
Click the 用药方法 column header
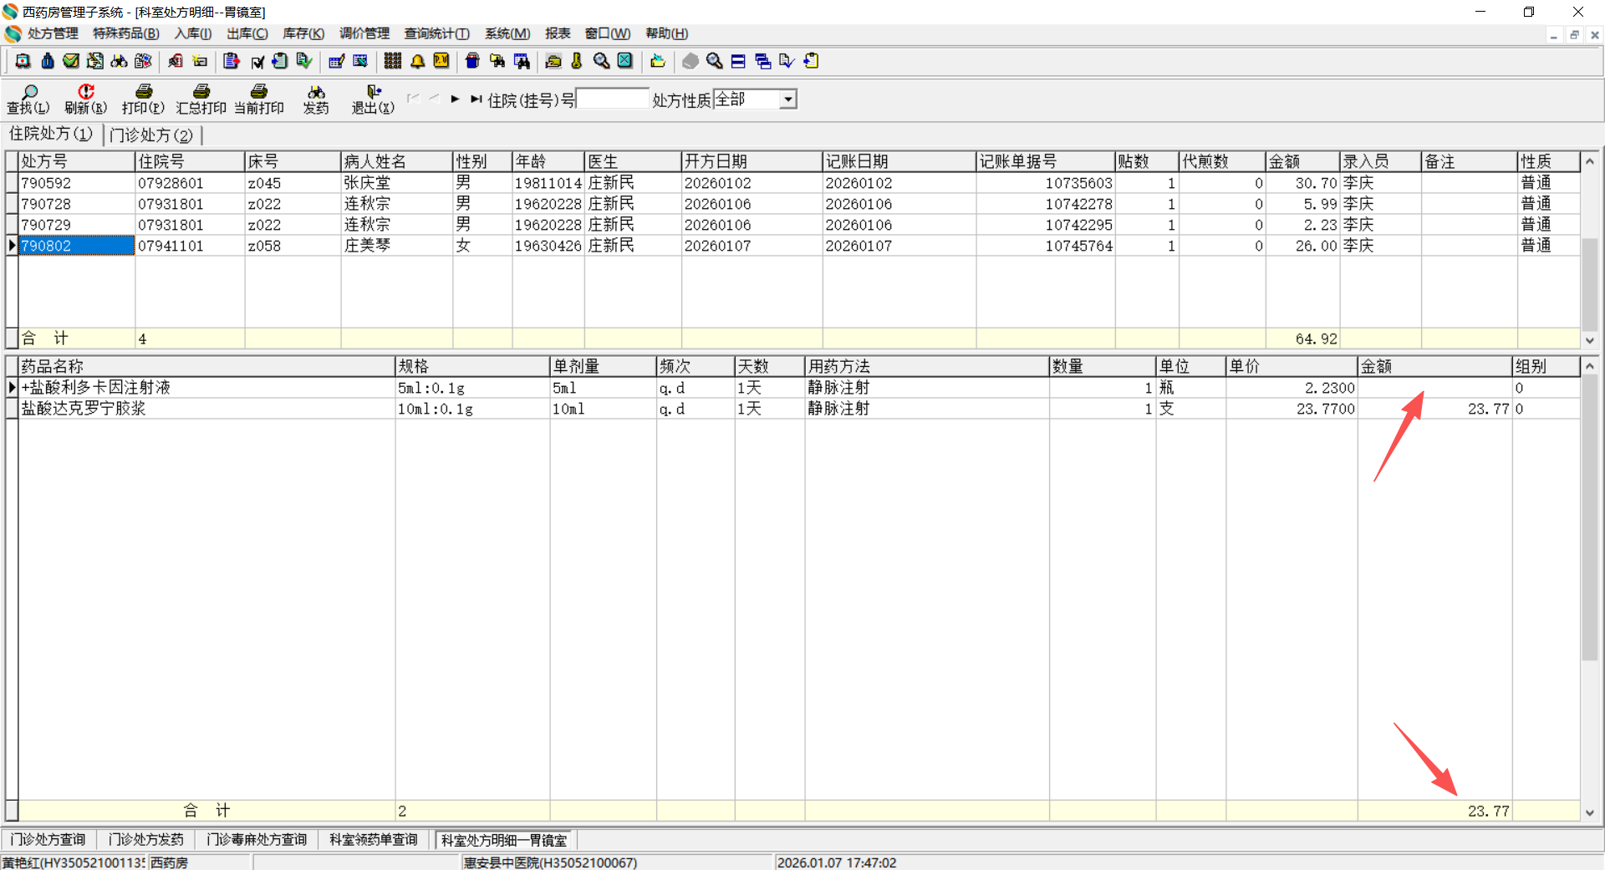[x=926, y=366]
